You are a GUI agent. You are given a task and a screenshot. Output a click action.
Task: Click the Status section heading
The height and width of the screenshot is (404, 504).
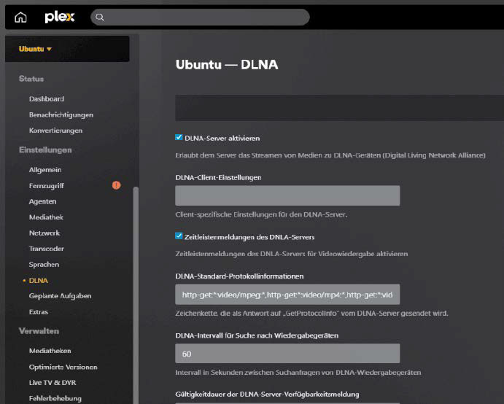[x=31, y=79]
